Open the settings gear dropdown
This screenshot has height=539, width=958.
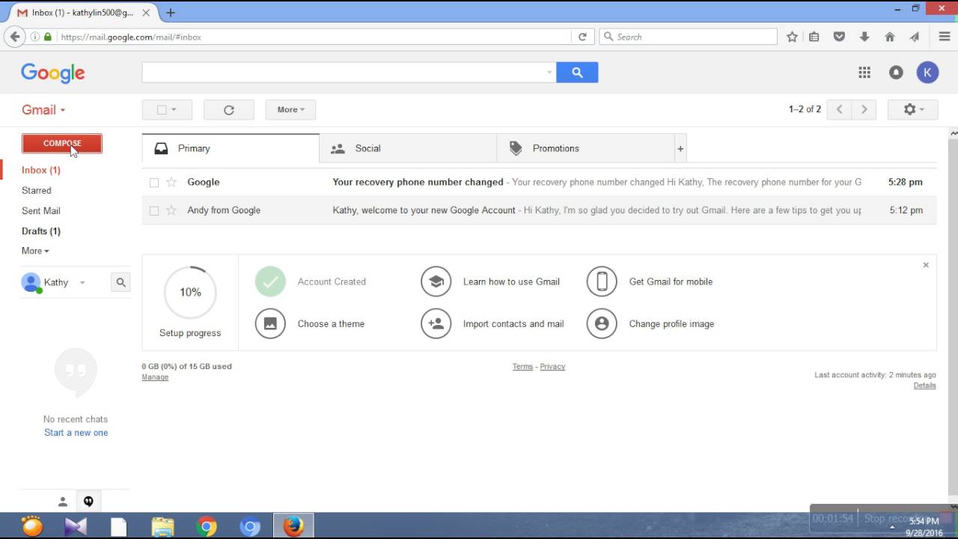point(912,110)
